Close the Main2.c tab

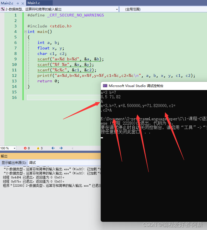(x=23, y=3)
